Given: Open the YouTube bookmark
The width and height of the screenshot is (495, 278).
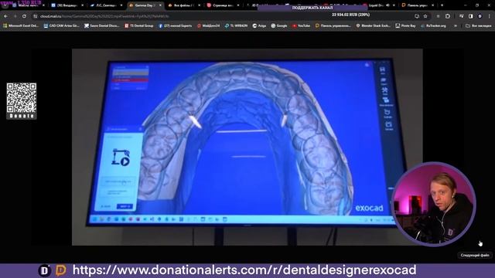Looking at the screenshot, I should [301, 25].
